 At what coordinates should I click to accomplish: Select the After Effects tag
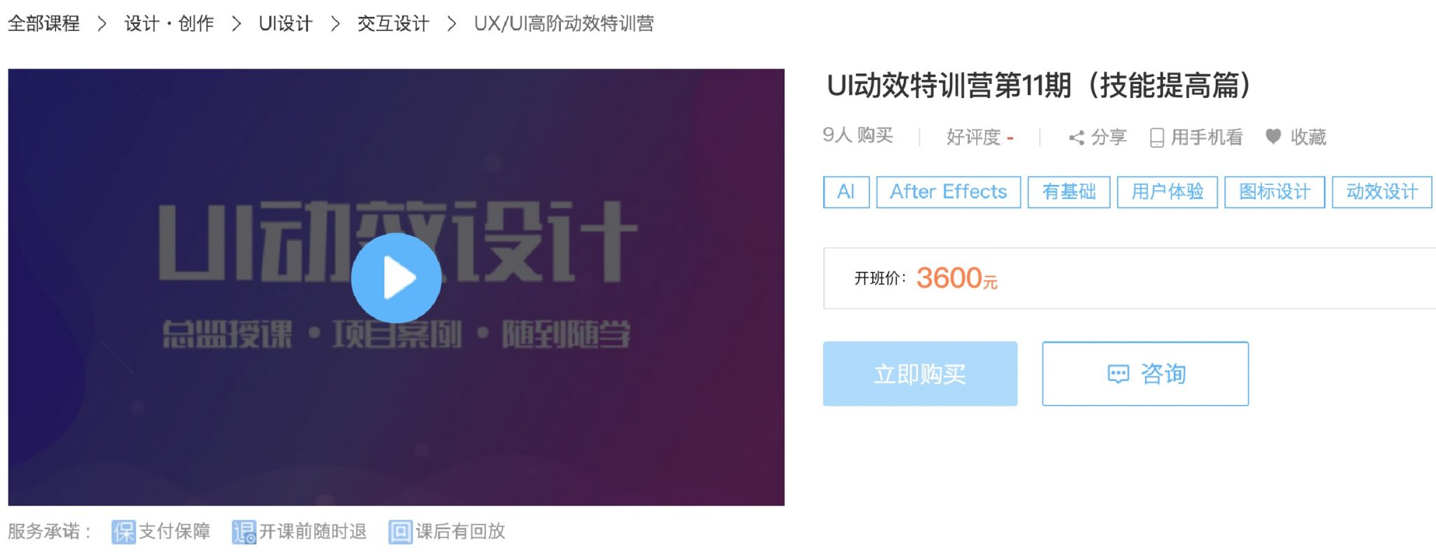tap(949, 192)
